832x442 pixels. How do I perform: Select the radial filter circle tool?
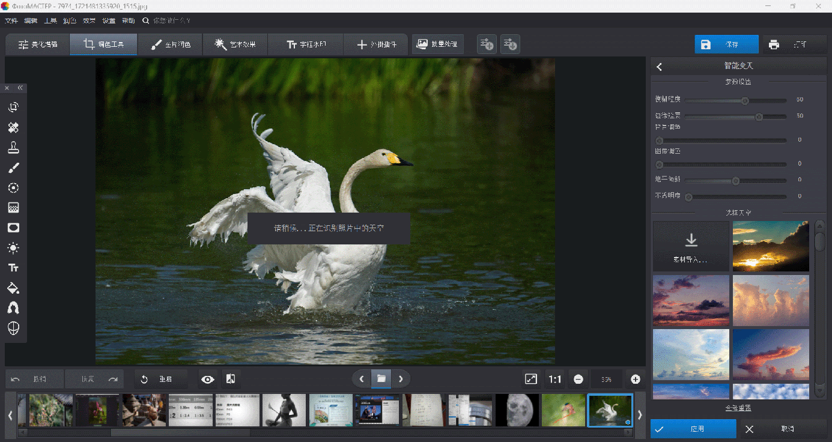[x=13, y=187]
